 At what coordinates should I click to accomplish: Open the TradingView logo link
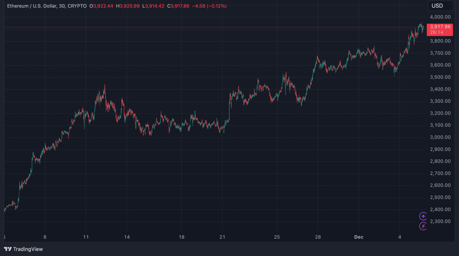(23, 249)
